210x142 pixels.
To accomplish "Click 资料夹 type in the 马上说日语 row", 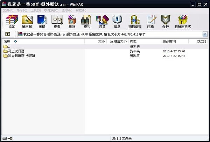I will coord(135,51).
